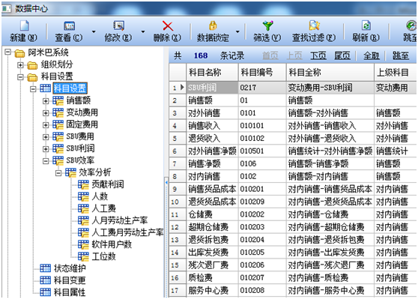The image size is (418, 299).
Task: Click the 人工费月劳动生产率 item icon
Action: click(x=83, y=232)
